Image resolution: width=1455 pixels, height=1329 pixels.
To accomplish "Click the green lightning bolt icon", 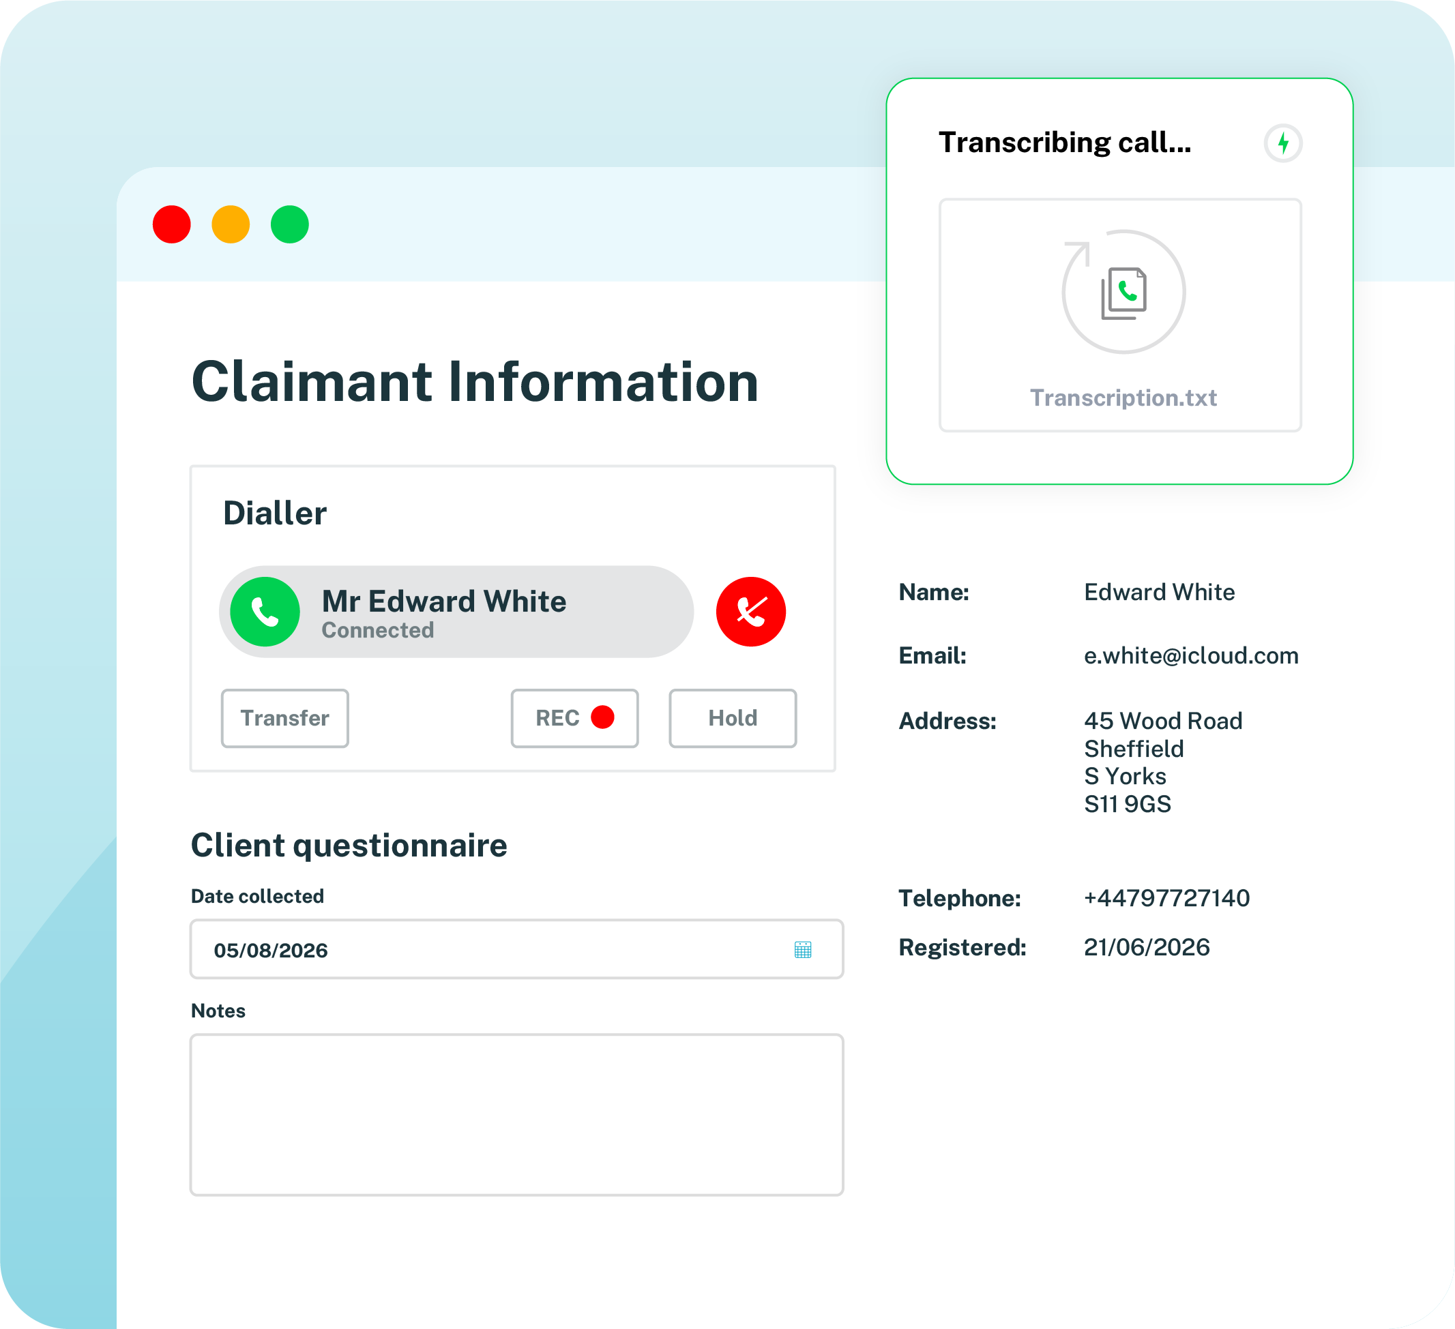I will 1282,143.
